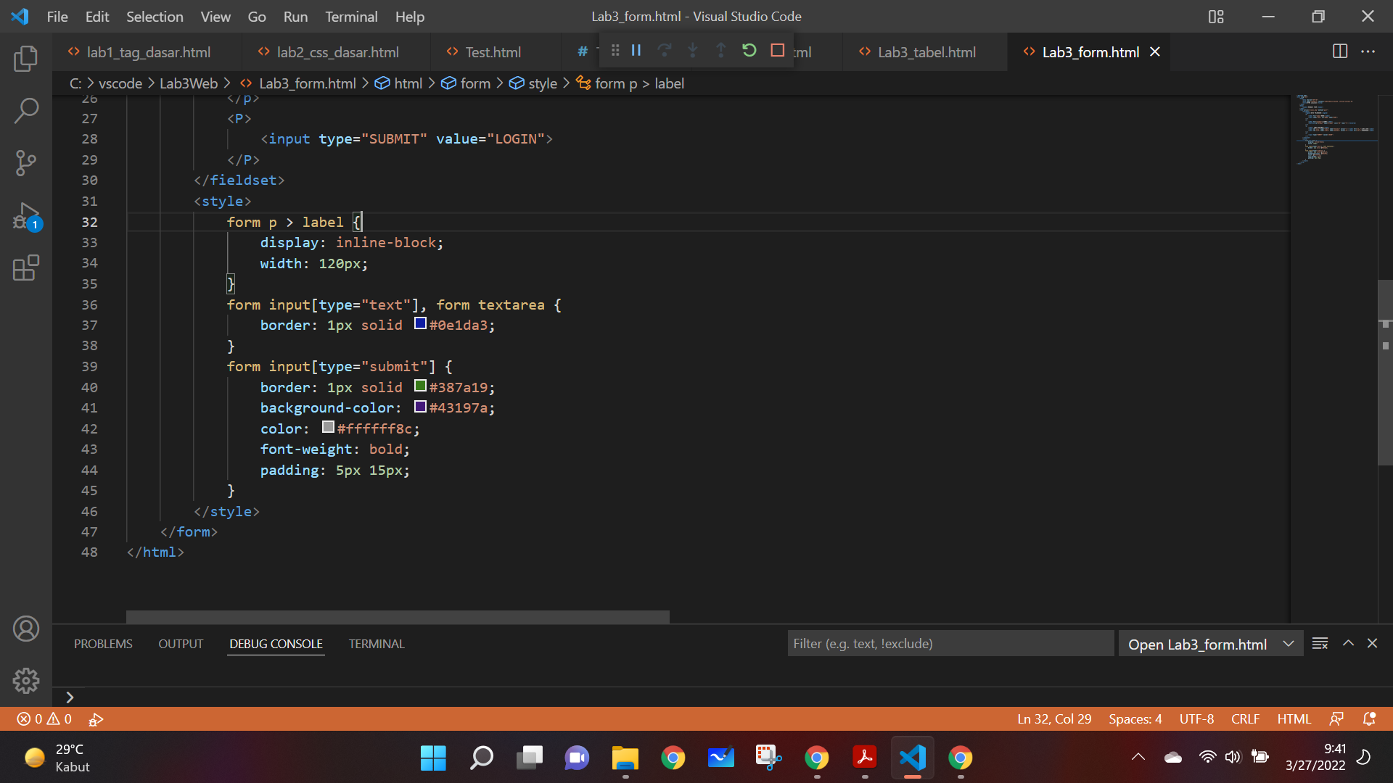
Task: Open the Extensions view
Action: (x=26, y=268)
